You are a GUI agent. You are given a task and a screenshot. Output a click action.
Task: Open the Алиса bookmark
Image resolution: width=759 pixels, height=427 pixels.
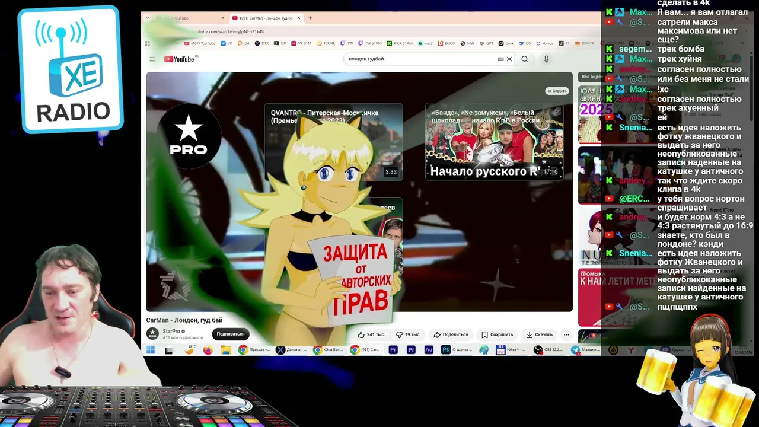coord(544,43)
